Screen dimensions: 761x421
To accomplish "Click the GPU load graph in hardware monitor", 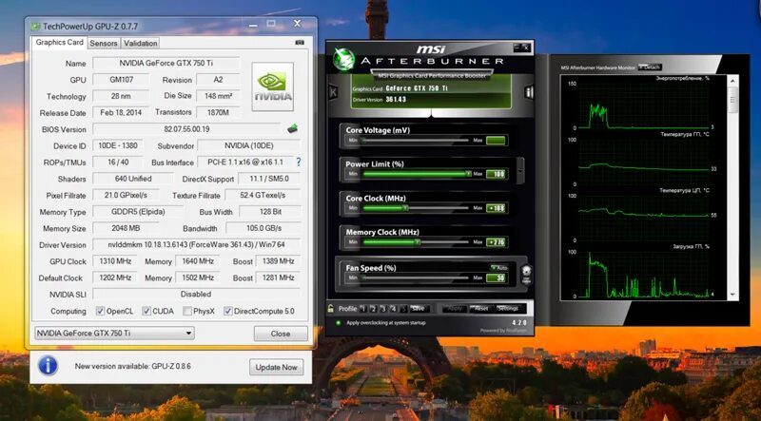I will pos(643,274).
